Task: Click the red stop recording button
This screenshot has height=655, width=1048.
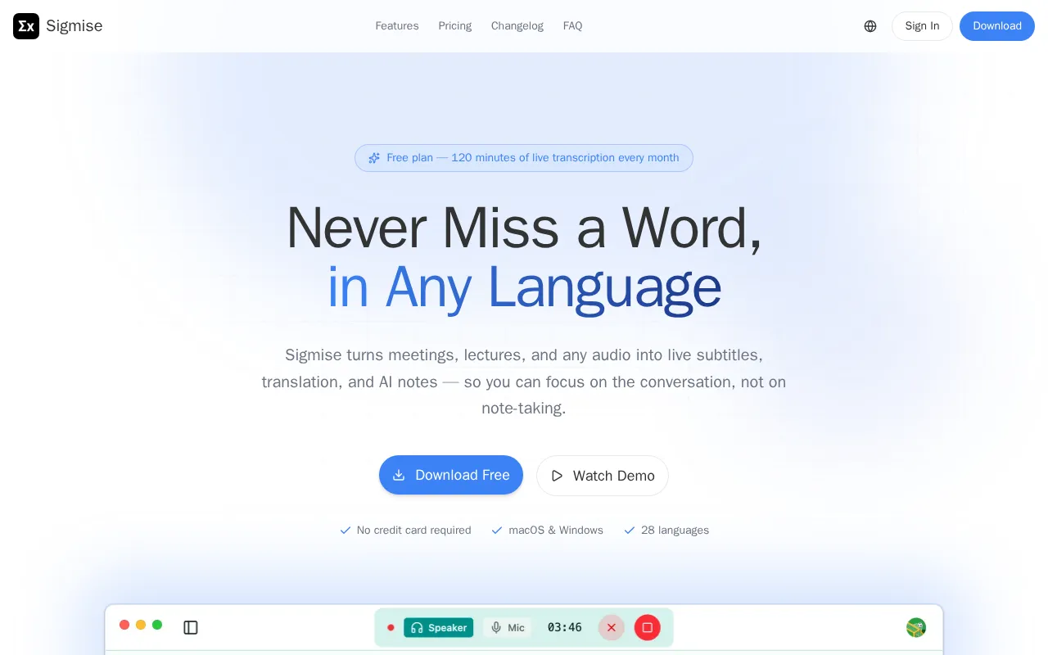Action: (x=648, y=628)
